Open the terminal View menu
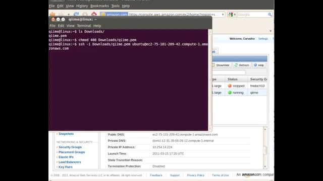This screenshot has width=323, height=181. [x=70, y=26]
